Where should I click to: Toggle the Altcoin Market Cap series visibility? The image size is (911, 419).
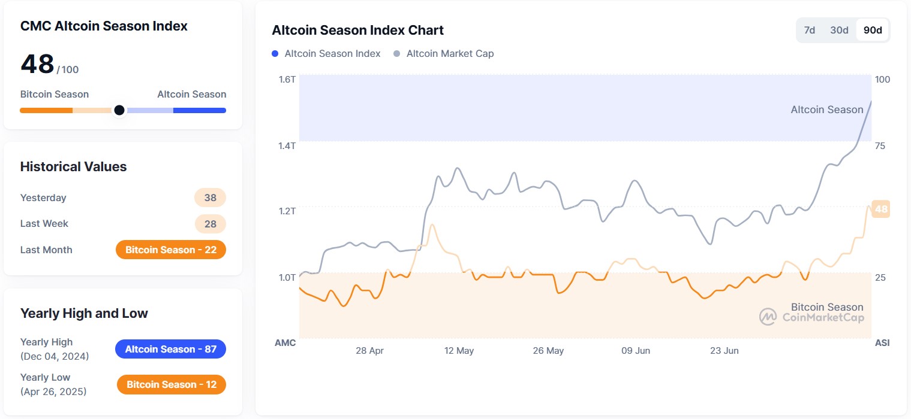click(x=450, y=53)
